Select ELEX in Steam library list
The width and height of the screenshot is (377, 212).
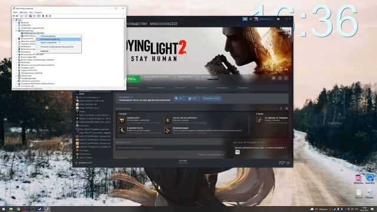click(81, 94)
